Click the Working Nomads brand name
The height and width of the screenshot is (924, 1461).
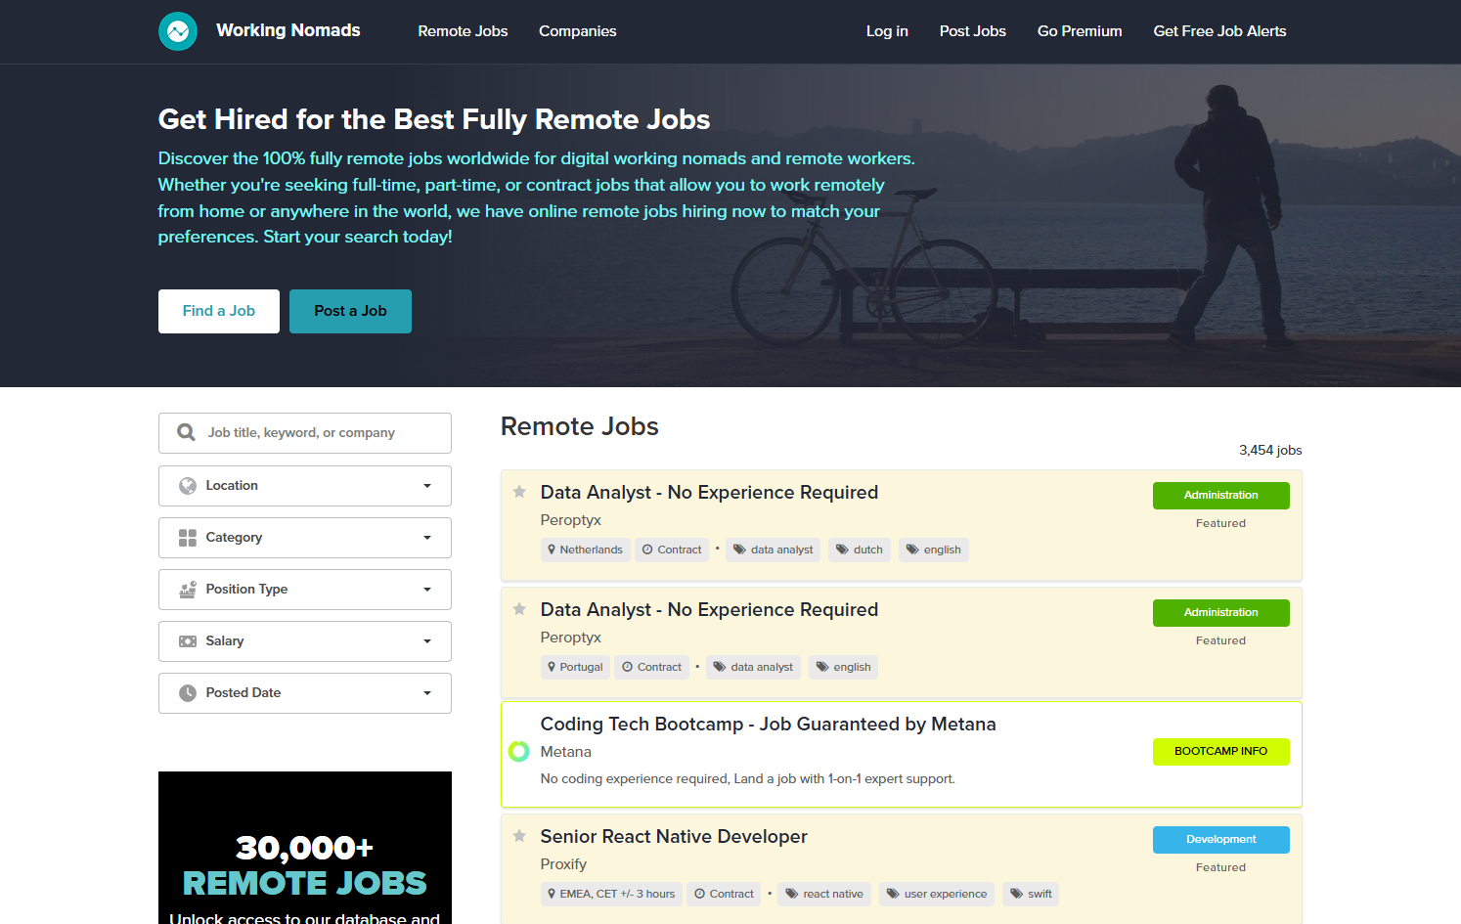pyautogui.click(x=288, y=30)
